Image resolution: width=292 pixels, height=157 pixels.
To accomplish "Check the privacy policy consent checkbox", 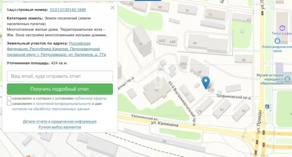I will 9,103.
